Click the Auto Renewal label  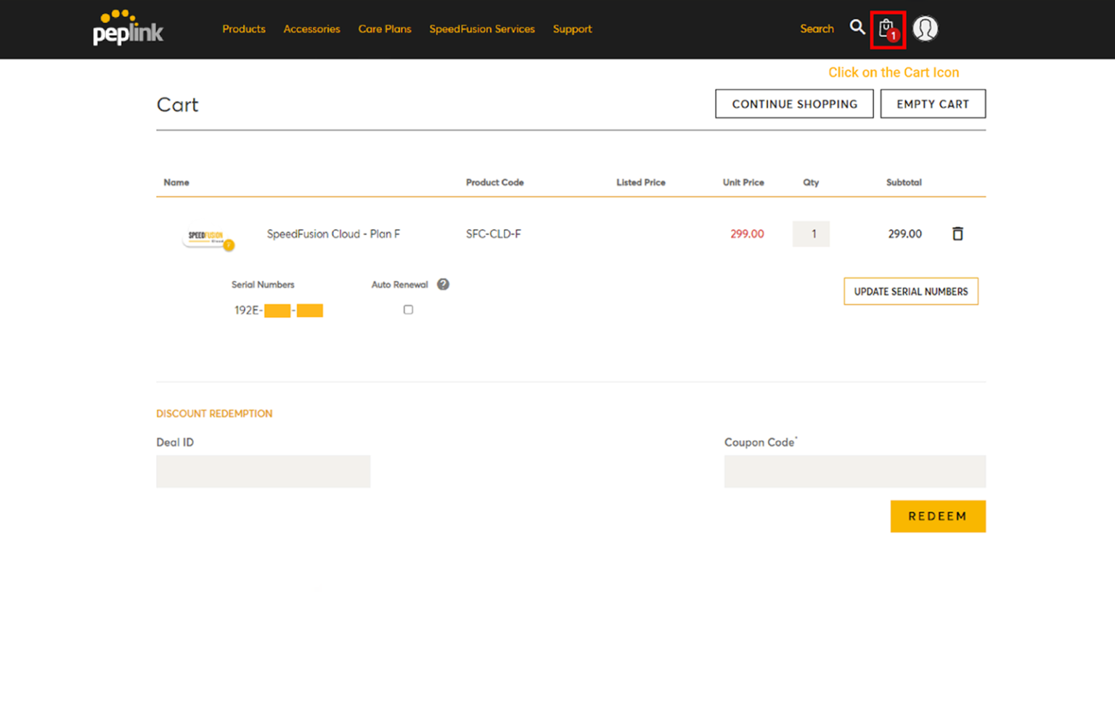(400, 285)
